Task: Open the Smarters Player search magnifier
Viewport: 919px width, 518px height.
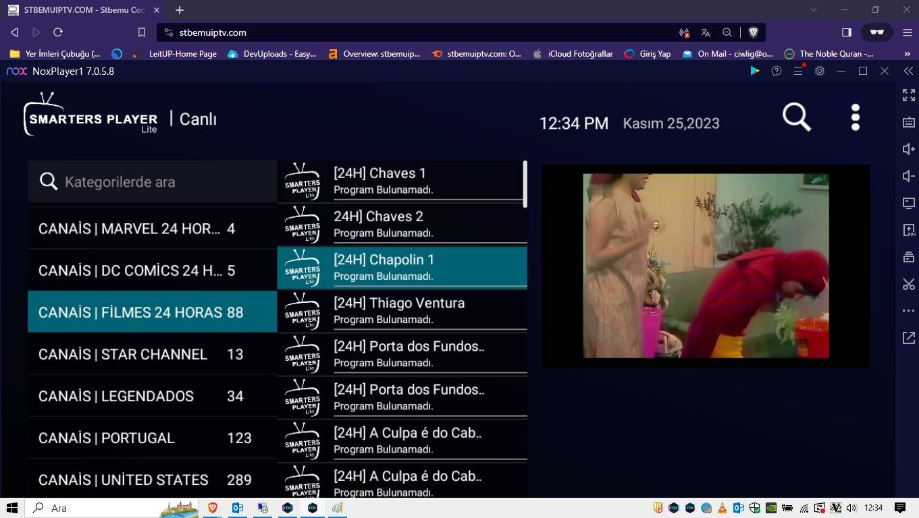Action: [x=797, y=117]
